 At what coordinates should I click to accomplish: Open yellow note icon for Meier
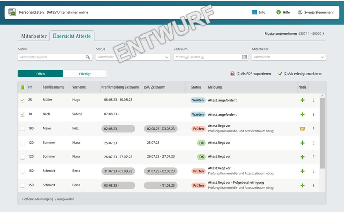(x=302, y=129)
